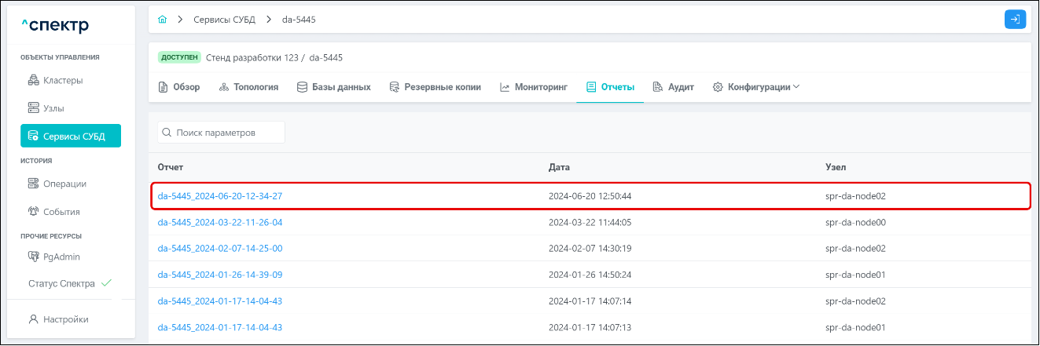This screenshot has height=346, width=1040.
Task: Click the home icon in breadcrumb
Action: click(x=163, y=19)
